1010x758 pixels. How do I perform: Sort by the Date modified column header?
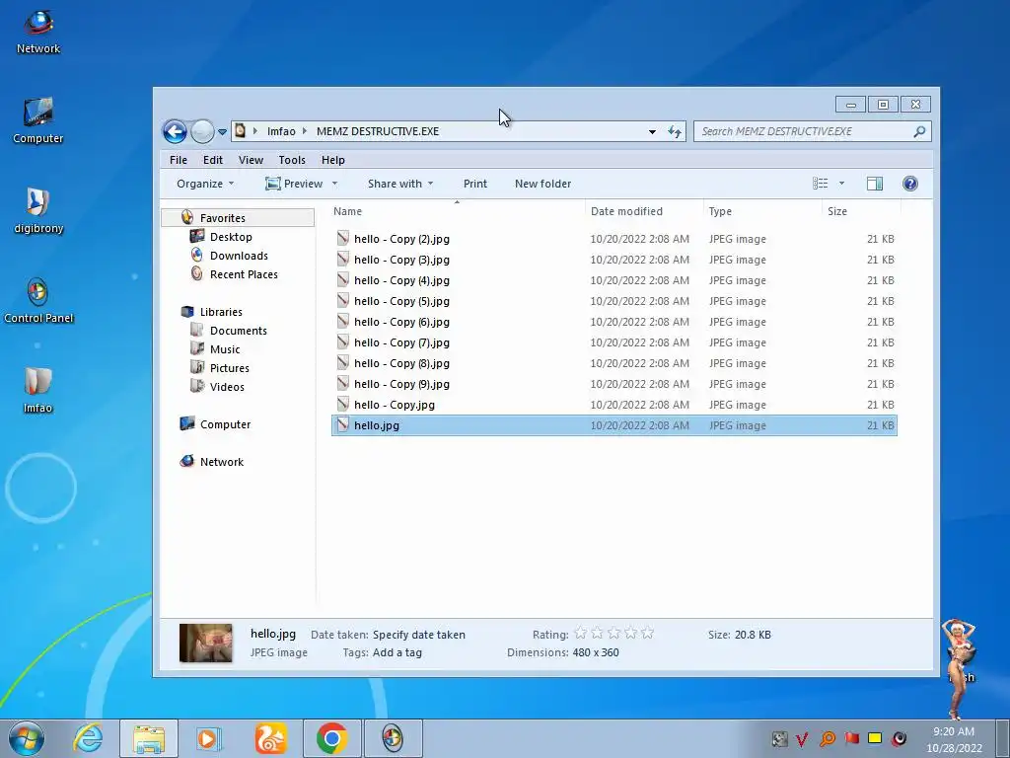coord(644,211)
